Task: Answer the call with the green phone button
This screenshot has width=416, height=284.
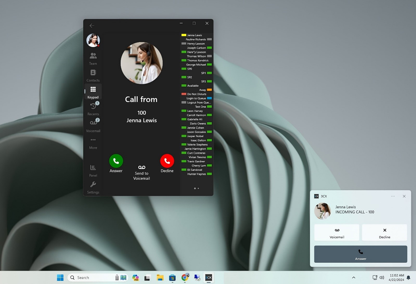Action: tap(116, 161)
